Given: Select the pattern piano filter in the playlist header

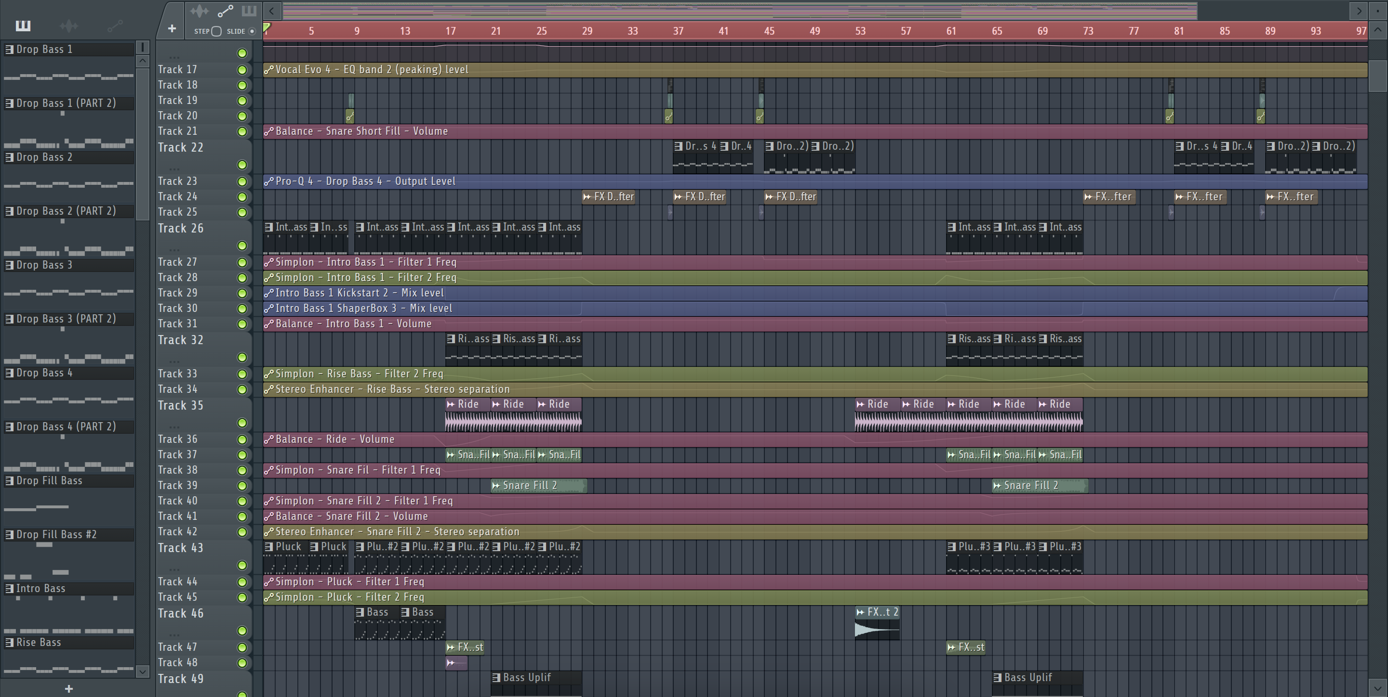Looking at the screenshot, I should pyautogui.click(x=248, y=11).
